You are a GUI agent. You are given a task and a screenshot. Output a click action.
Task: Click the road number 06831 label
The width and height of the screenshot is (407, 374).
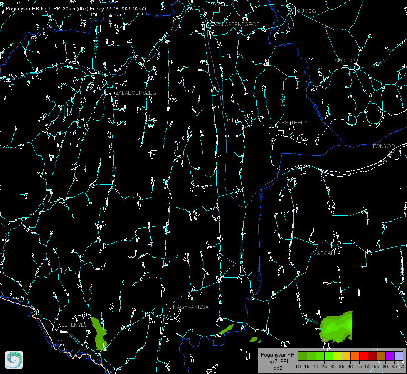coord(242,253)
